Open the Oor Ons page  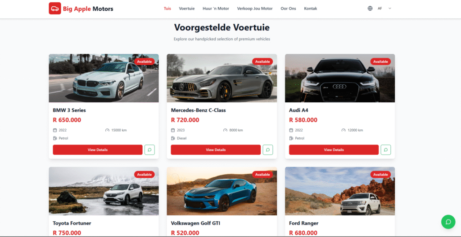pyautogui.click(x=288, y=9)
